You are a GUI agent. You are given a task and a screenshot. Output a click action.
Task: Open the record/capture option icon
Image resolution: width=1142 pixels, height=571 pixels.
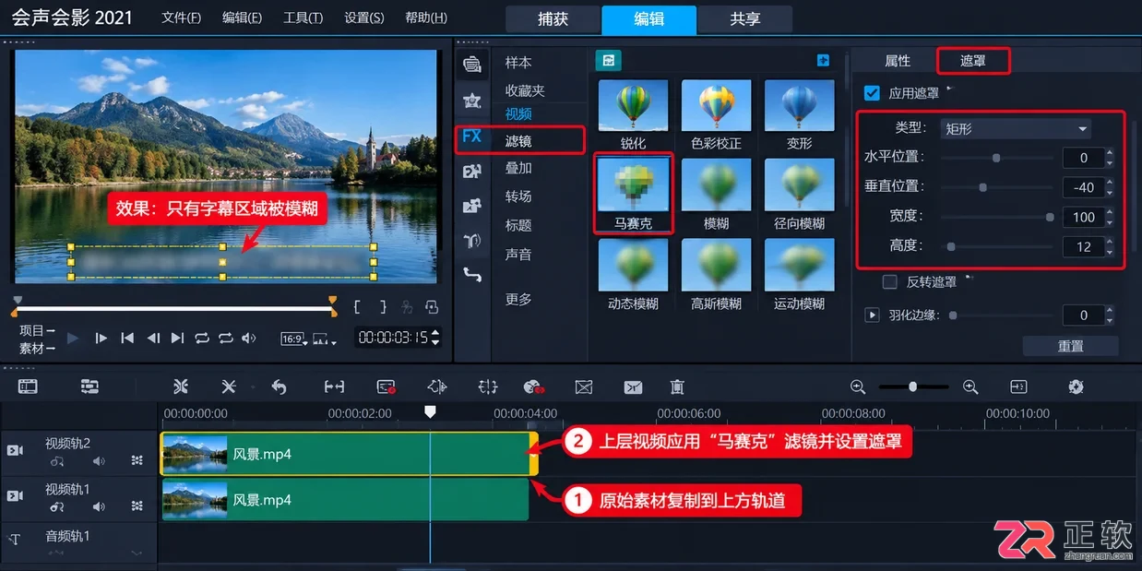[x=387, y=387]
